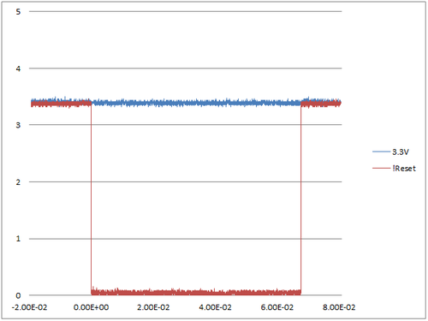Click the x-axis label 8.00E-02
428x321 pixels.
tap(339, 307)
